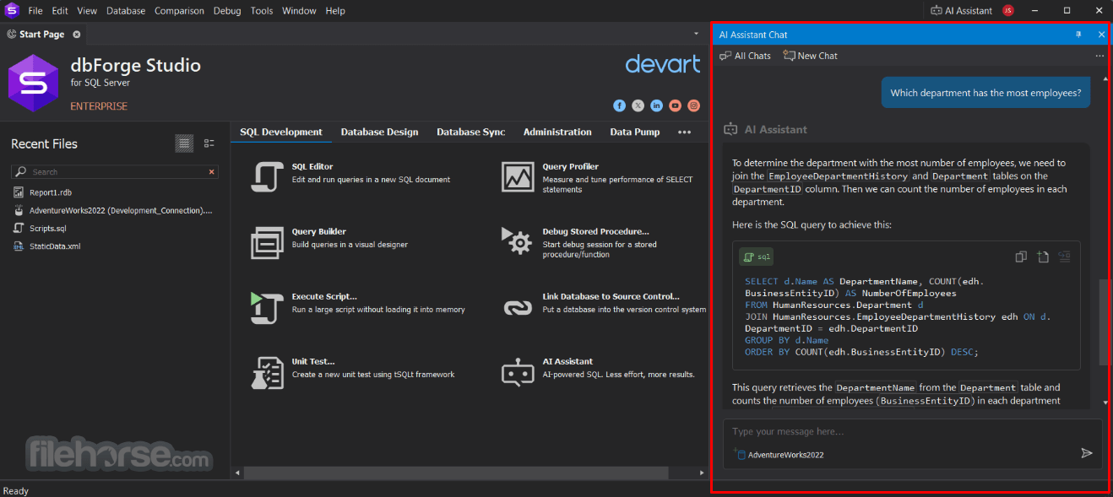1113x497 pixels.
Task: Switch Recent Files to detailed view
Action: [x=209, y=143]
